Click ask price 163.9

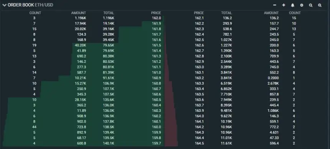point(199,111)
